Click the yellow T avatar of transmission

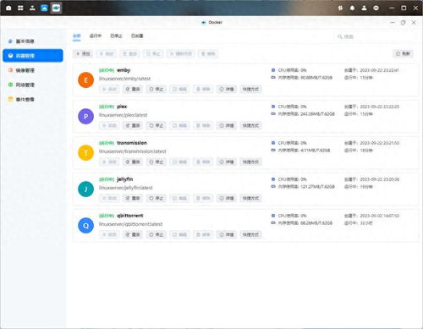pyautogui.click(x=85, y=153)
